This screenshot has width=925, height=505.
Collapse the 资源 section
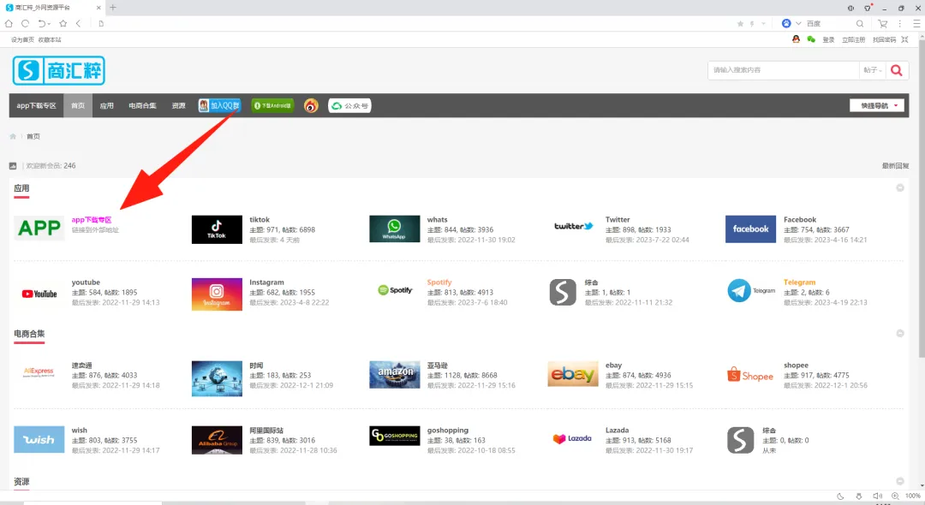click(899, 481)
